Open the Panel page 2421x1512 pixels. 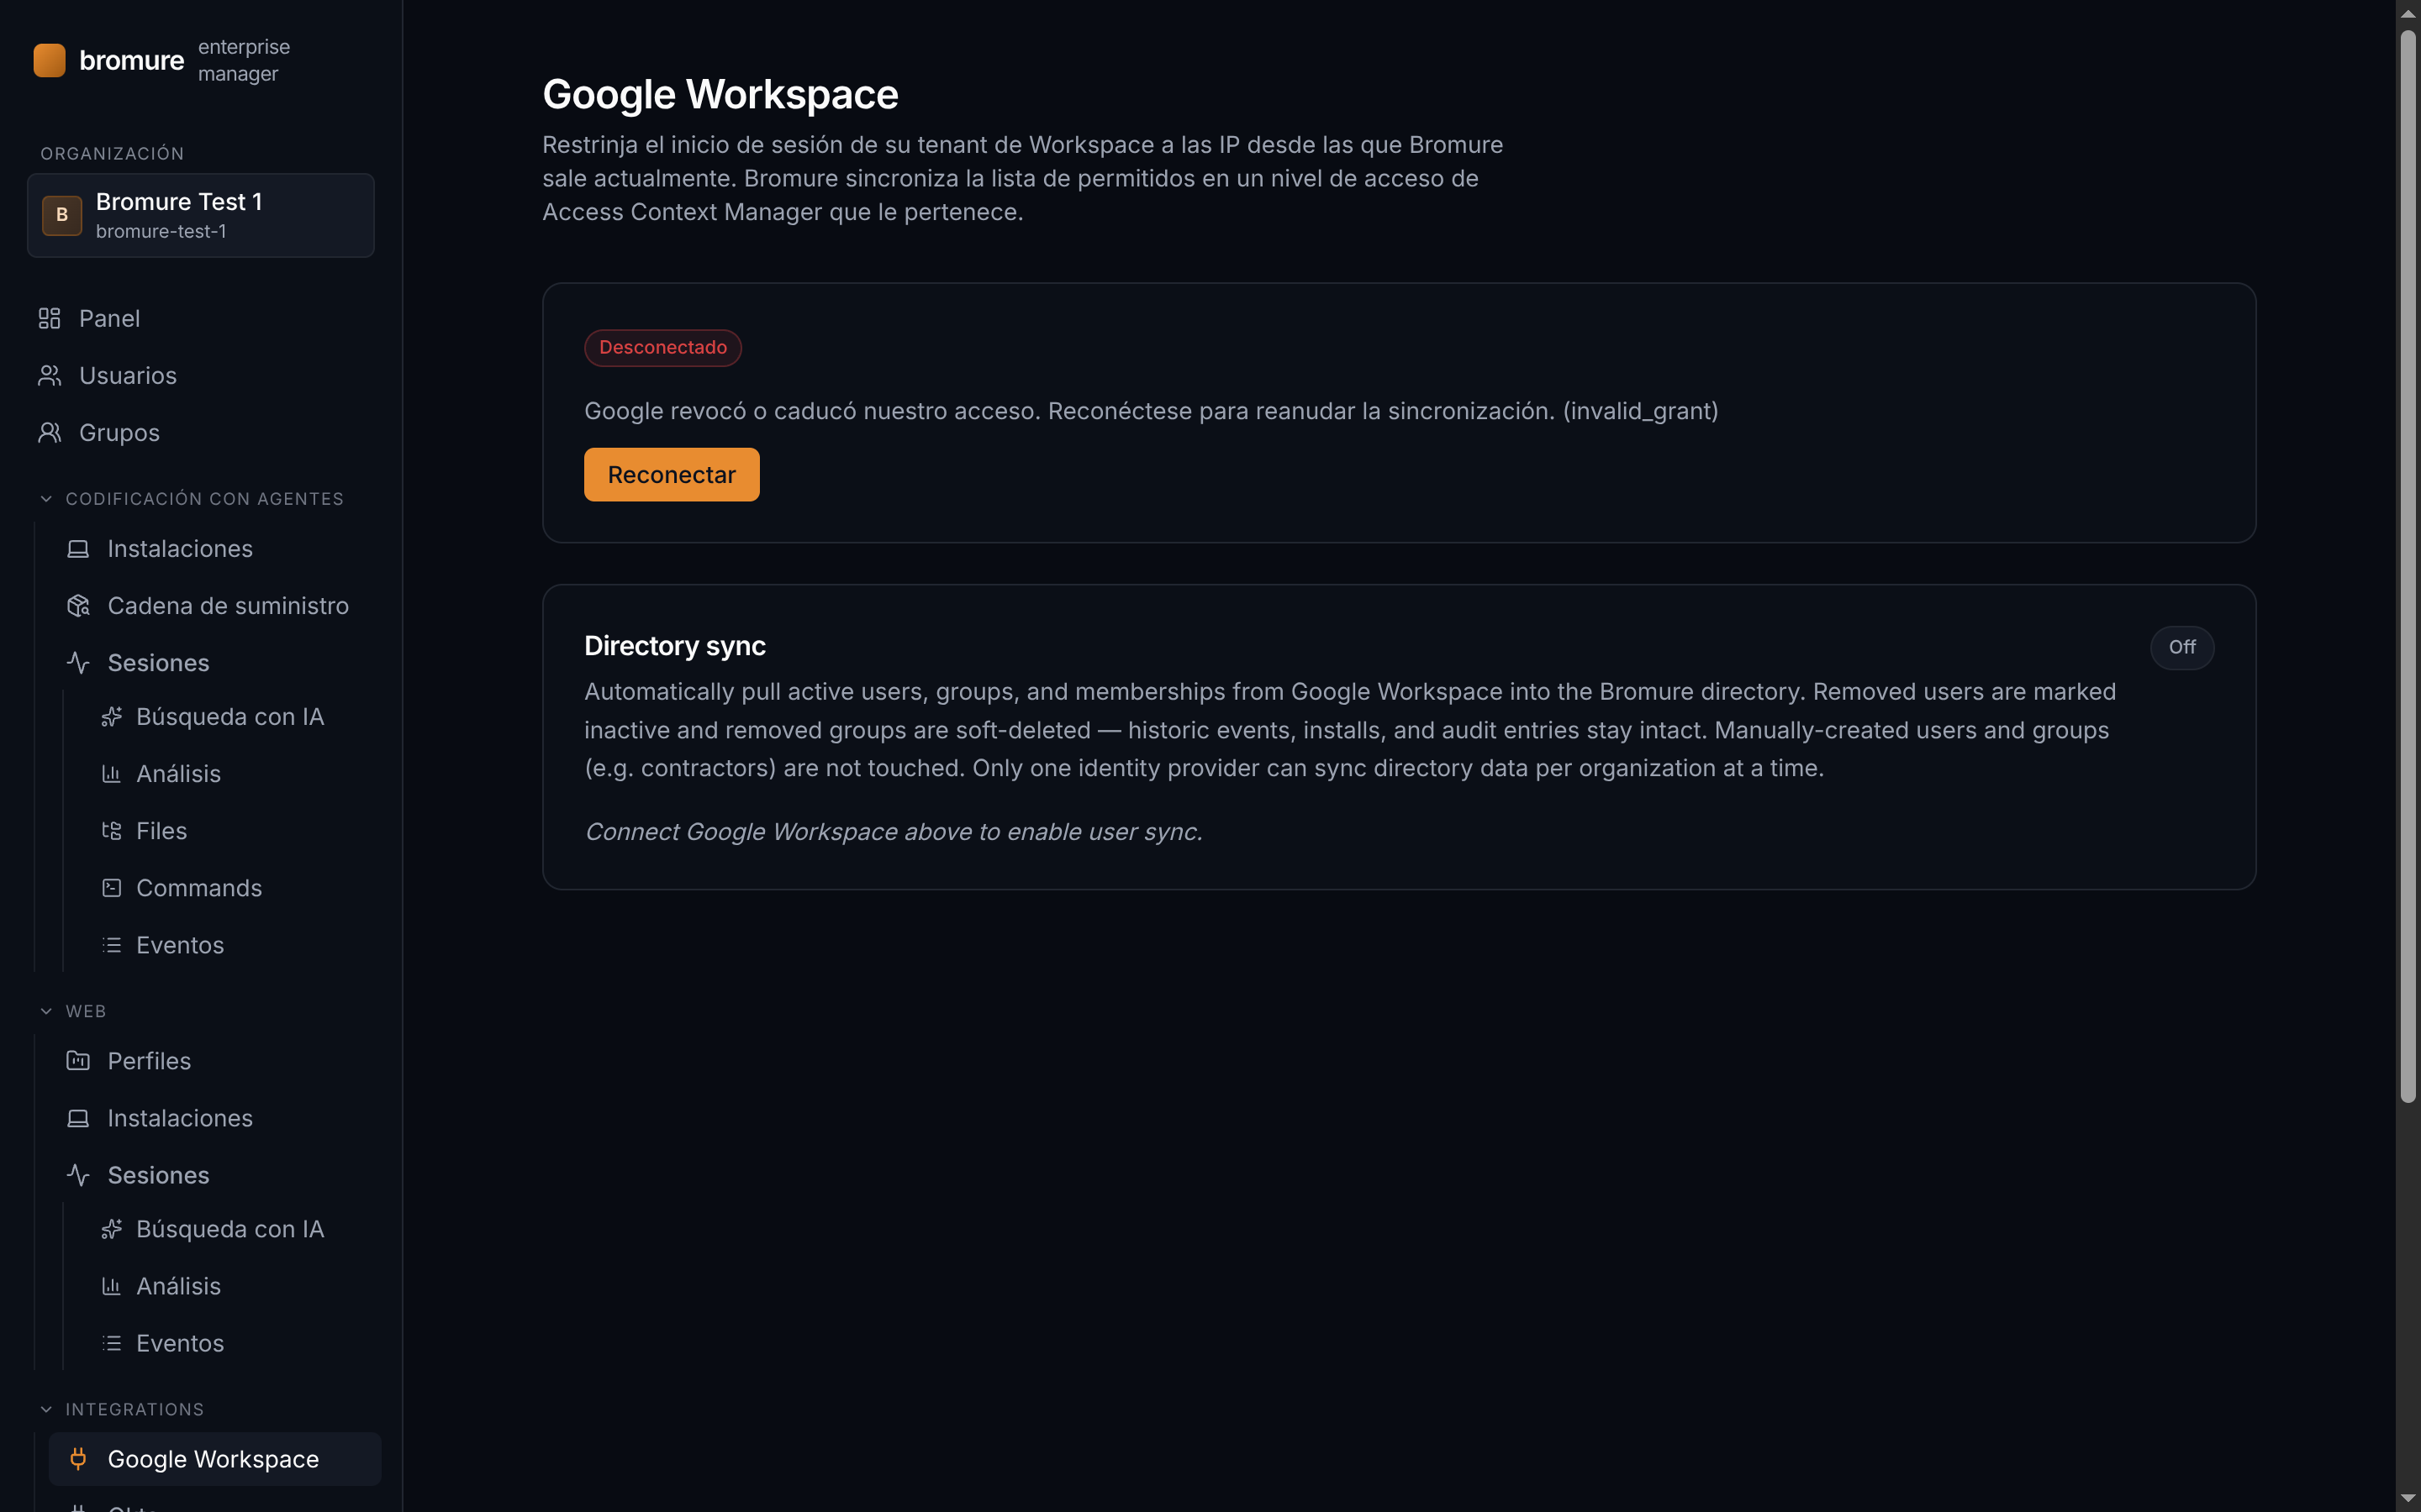coord(201,318)
